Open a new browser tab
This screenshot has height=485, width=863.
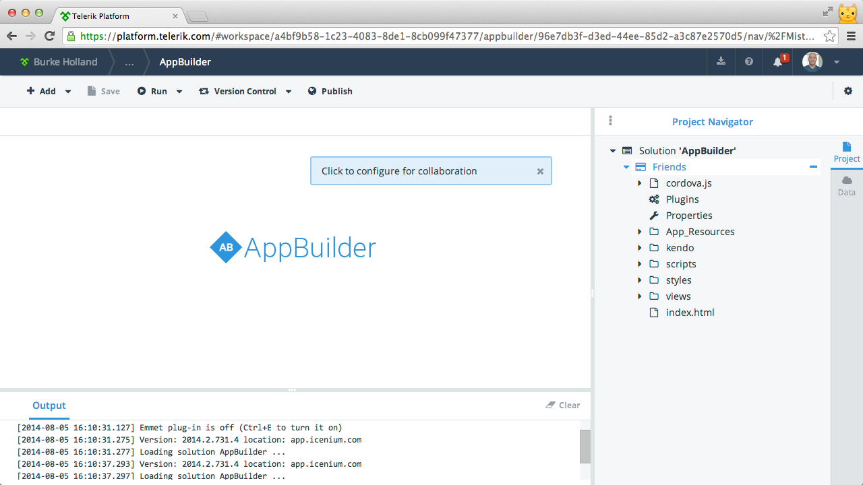pos(197,16)
